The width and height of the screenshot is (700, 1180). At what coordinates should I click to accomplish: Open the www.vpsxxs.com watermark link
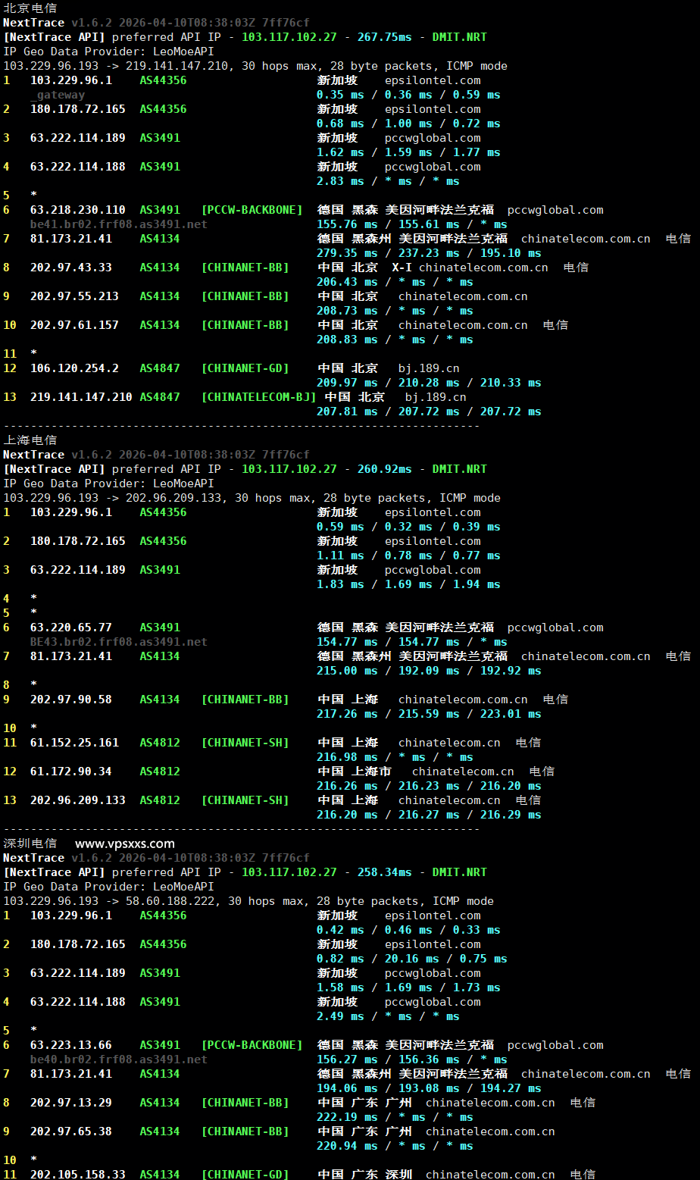[125, 844]
